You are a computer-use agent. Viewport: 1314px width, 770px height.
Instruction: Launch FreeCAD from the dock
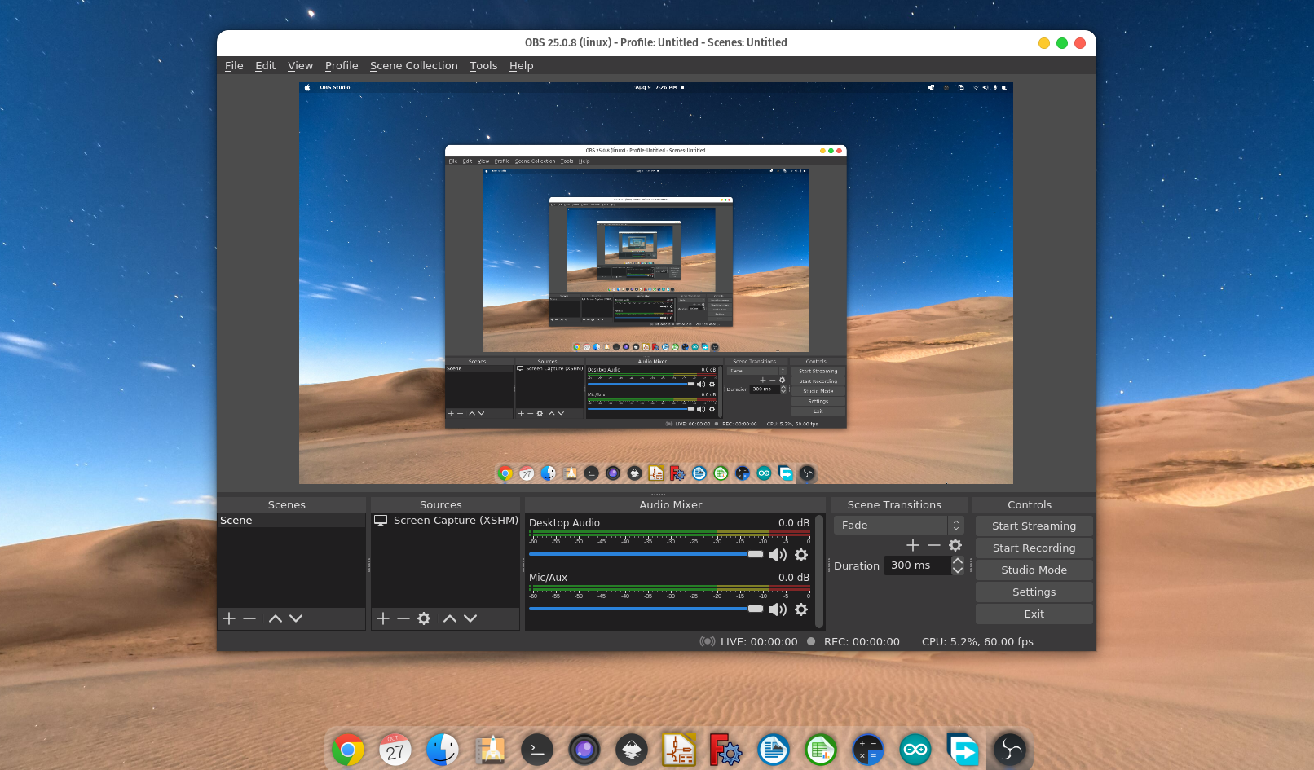[725, 750]
